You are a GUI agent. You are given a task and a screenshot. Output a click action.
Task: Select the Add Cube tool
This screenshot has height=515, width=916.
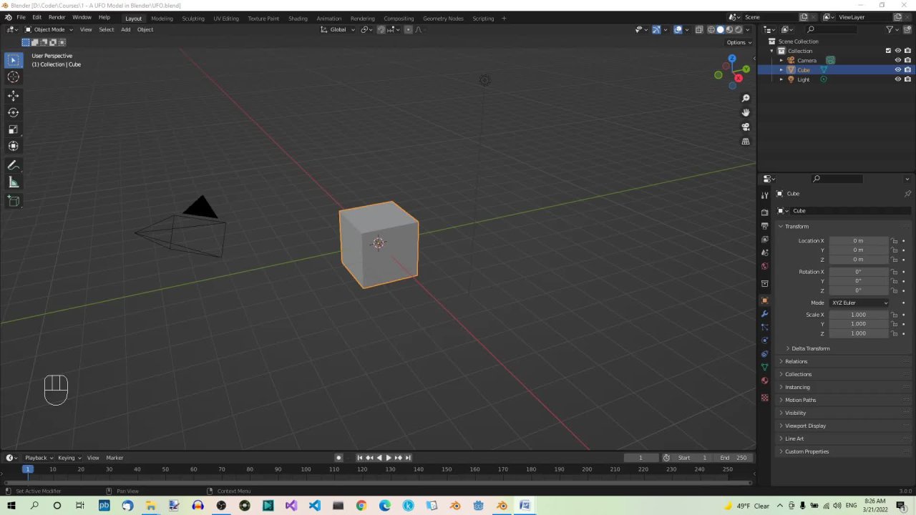tap(13, 202)
